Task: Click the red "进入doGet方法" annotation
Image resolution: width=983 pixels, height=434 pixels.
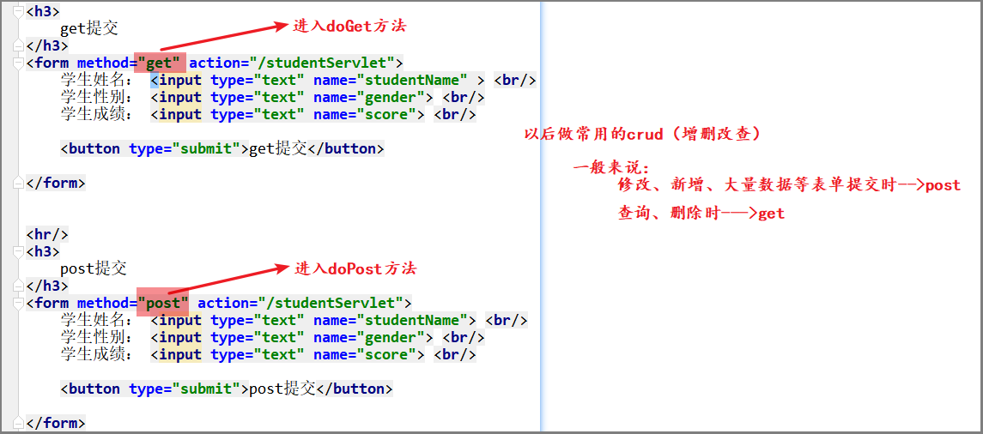Action: (349, 26)
